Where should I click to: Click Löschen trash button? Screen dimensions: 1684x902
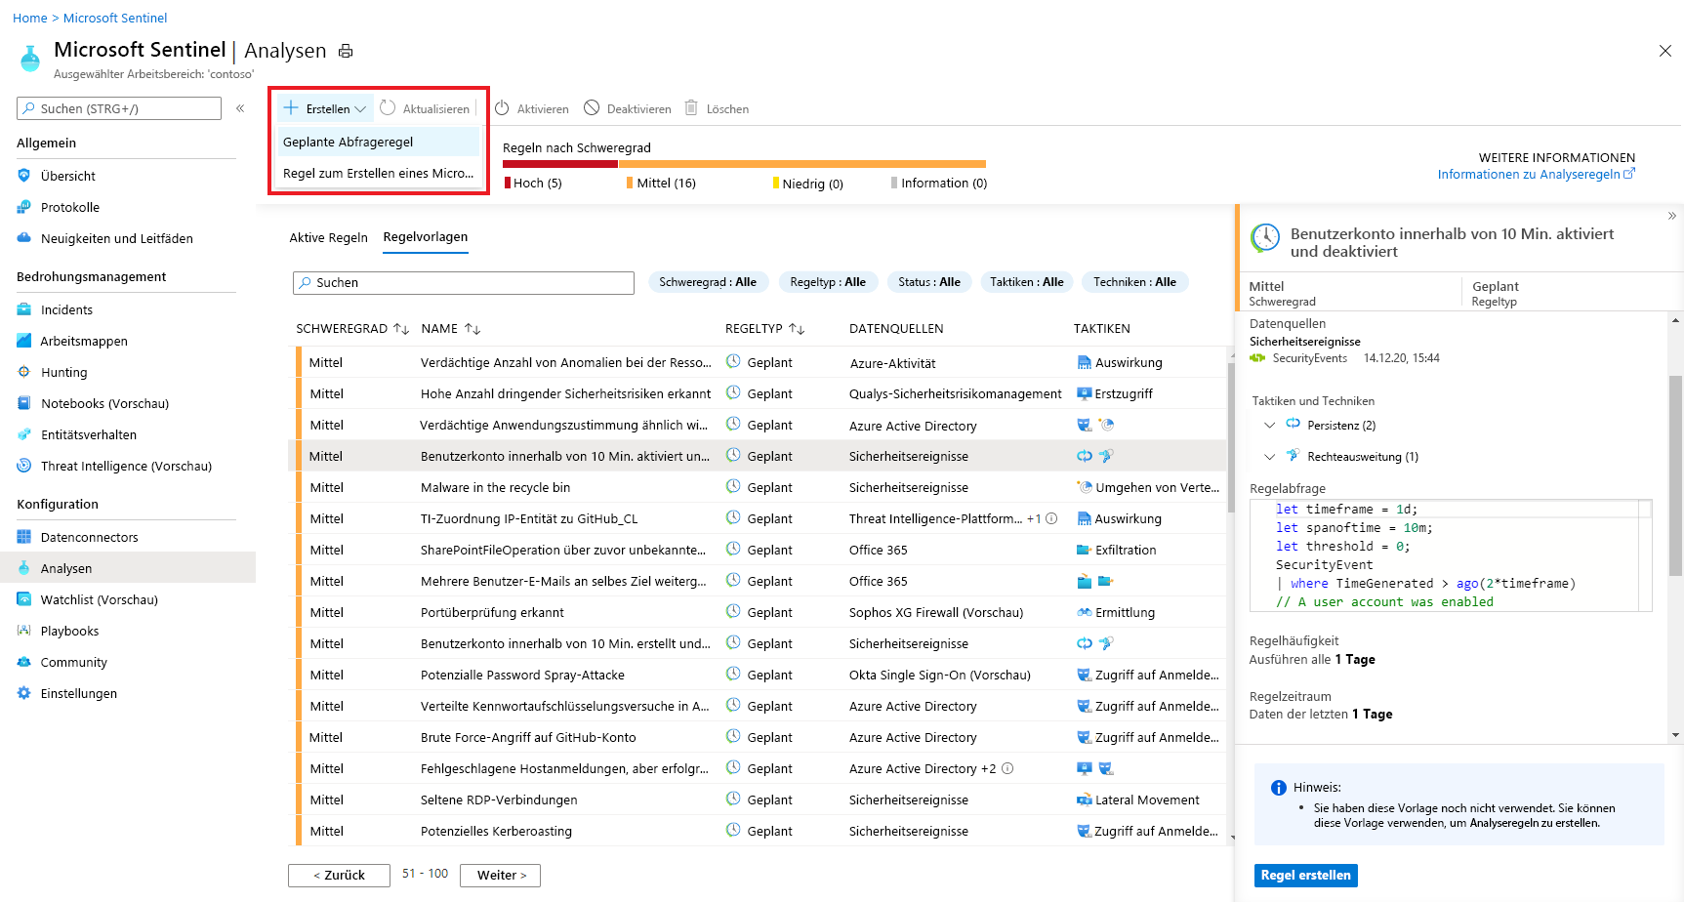[x=717, y=108]
